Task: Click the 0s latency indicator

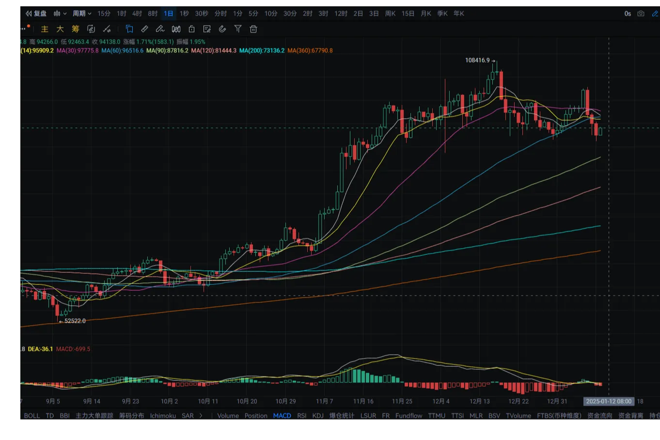Action: click(628, 14)
